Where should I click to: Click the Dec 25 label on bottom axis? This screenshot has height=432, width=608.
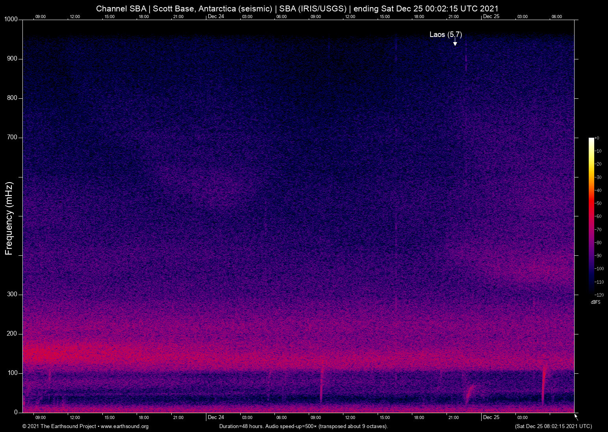pyautogui.click(x=491, y=417)
